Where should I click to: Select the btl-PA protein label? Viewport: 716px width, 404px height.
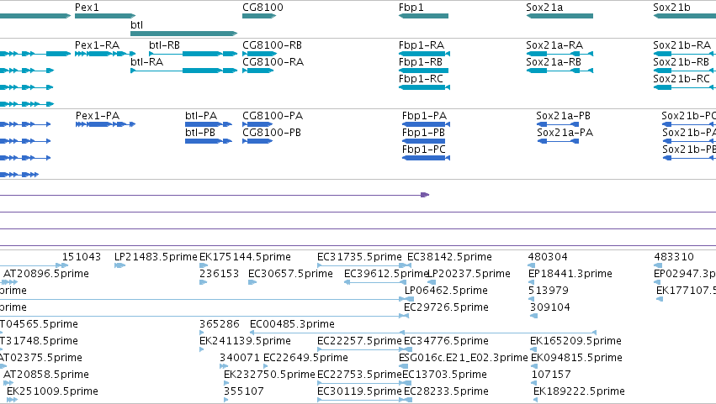tap(201, 116)
